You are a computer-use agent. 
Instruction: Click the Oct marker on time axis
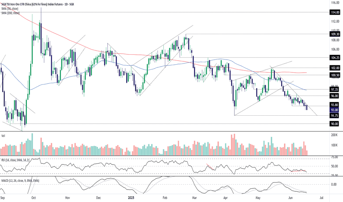33,198
